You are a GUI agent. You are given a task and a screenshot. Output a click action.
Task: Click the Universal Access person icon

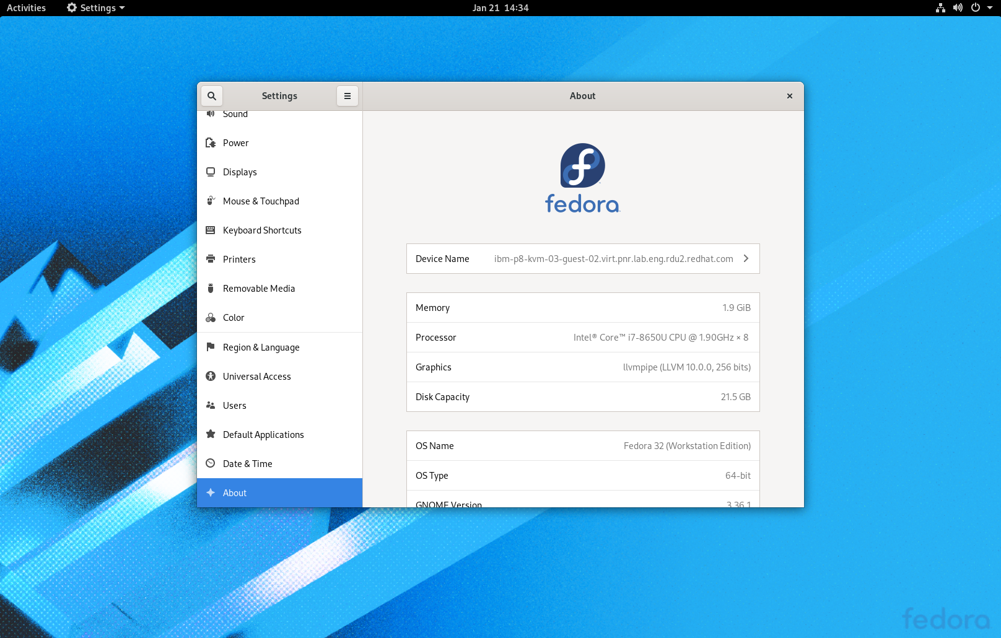coord(211,376)
